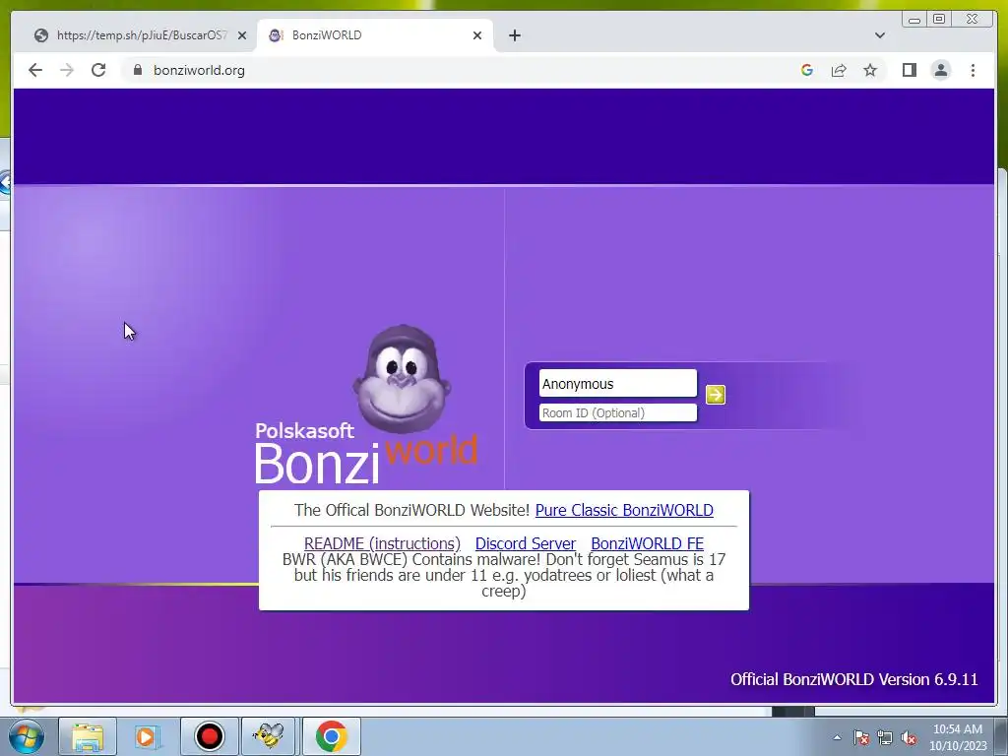
Task: Click the Polskasoft logo text
Action: 304,430
